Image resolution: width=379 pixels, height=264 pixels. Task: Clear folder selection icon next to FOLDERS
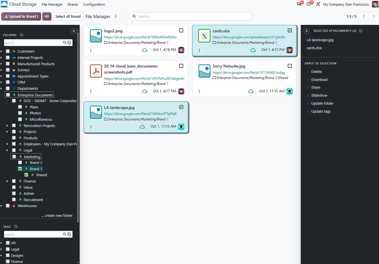point(21,35)
